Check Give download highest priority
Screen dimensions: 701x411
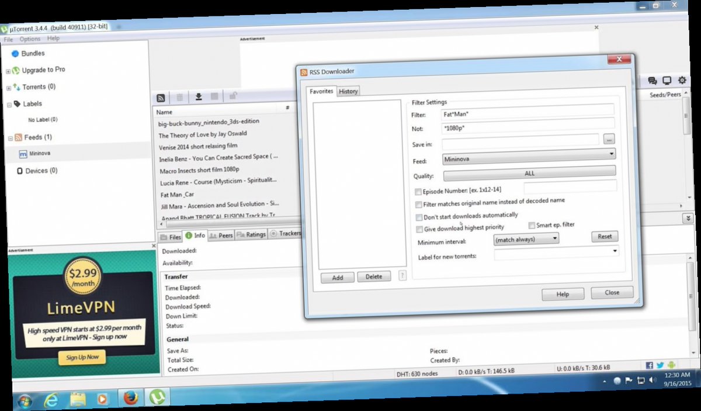[x=419, y=229]
